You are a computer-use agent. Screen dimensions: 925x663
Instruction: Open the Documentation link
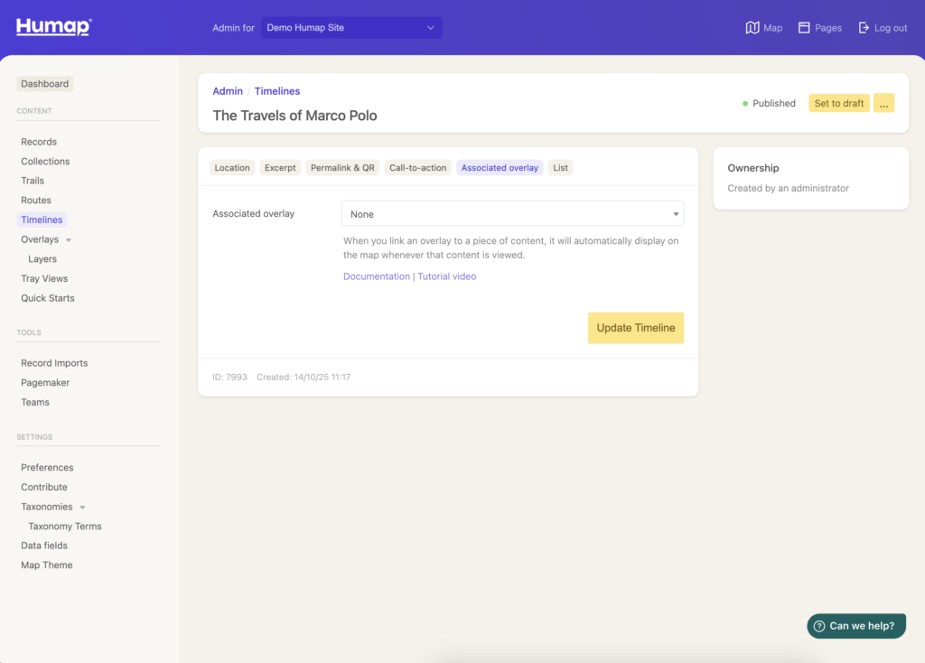(376, 276)
